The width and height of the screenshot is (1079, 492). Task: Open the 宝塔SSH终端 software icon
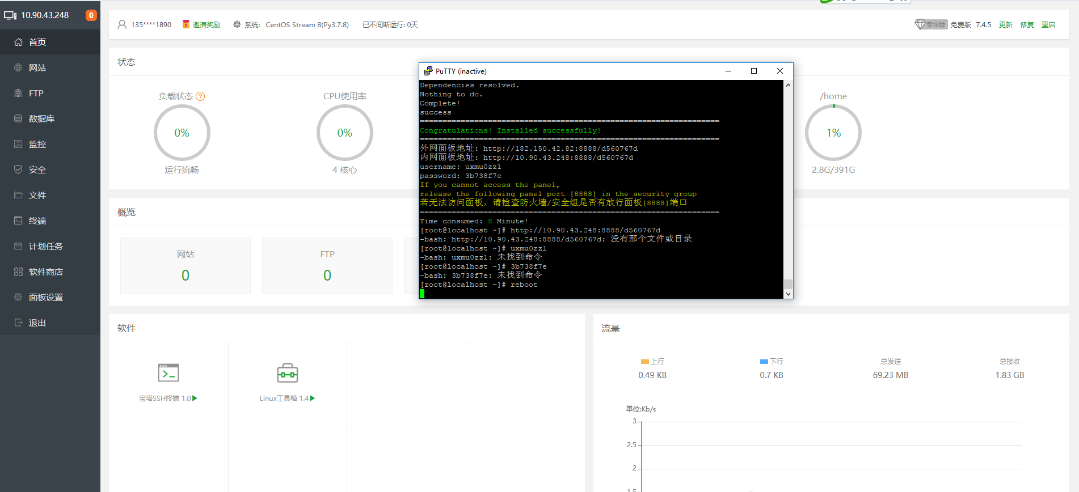pos(168,373)
